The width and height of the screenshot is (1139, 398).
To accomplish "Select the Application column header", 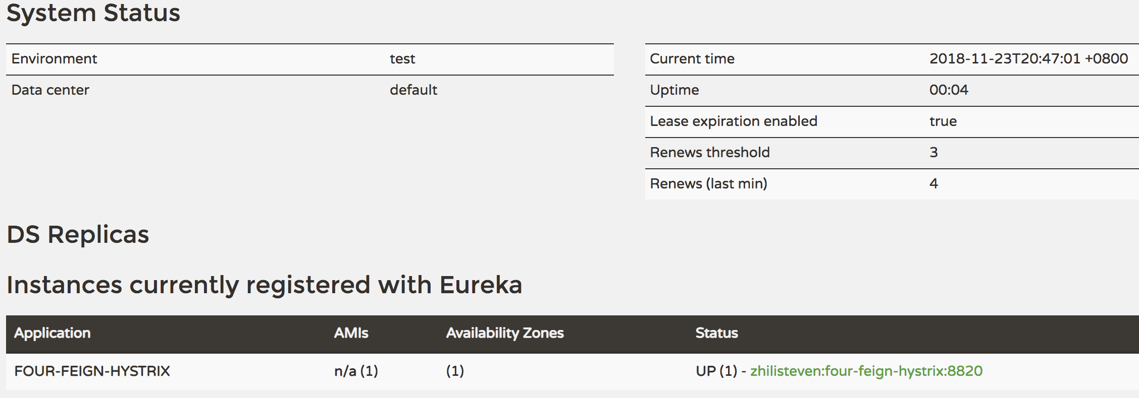I will (52, 333).
